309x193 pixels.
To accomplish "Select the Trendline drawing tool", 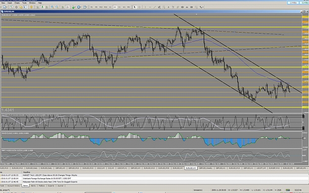I will point(155,7).
